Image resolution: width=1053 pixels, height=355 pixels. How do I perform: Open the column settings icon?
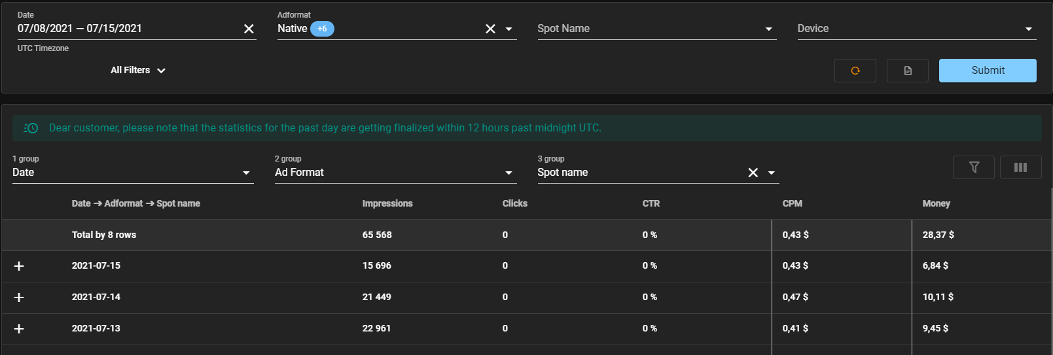click(x=1020, y=167)
